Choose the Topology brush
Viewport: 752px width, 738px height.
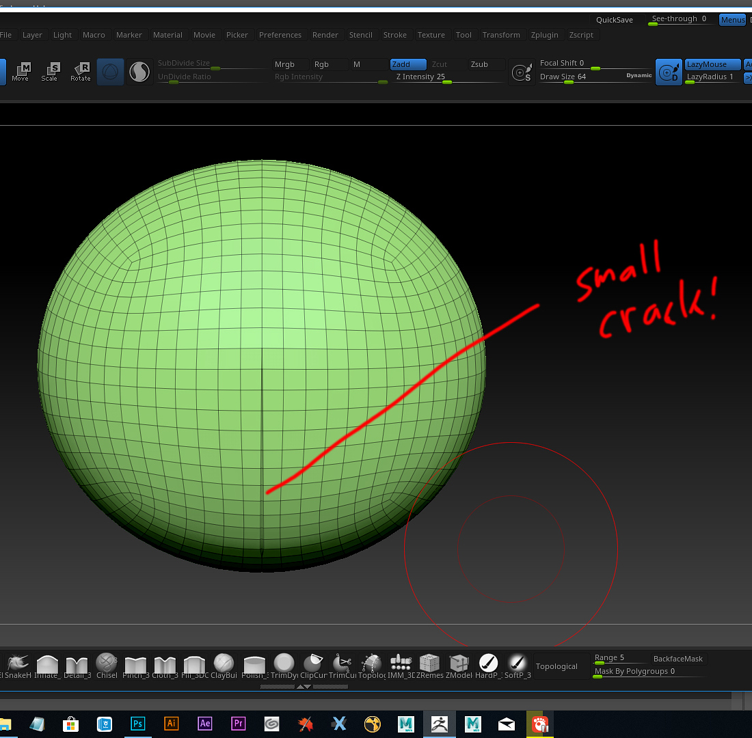(372, 666)
